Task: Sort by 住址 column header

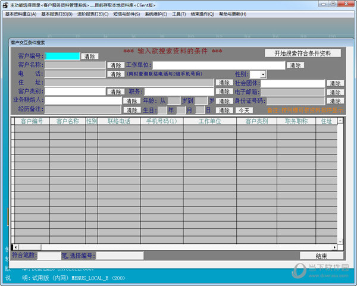Action: click(327, 121)
